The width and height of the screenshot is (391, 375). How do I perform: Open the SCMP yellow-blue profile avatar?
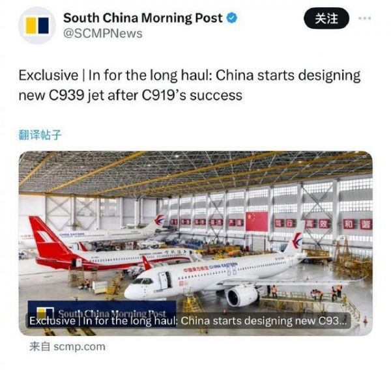click(37, 25)
